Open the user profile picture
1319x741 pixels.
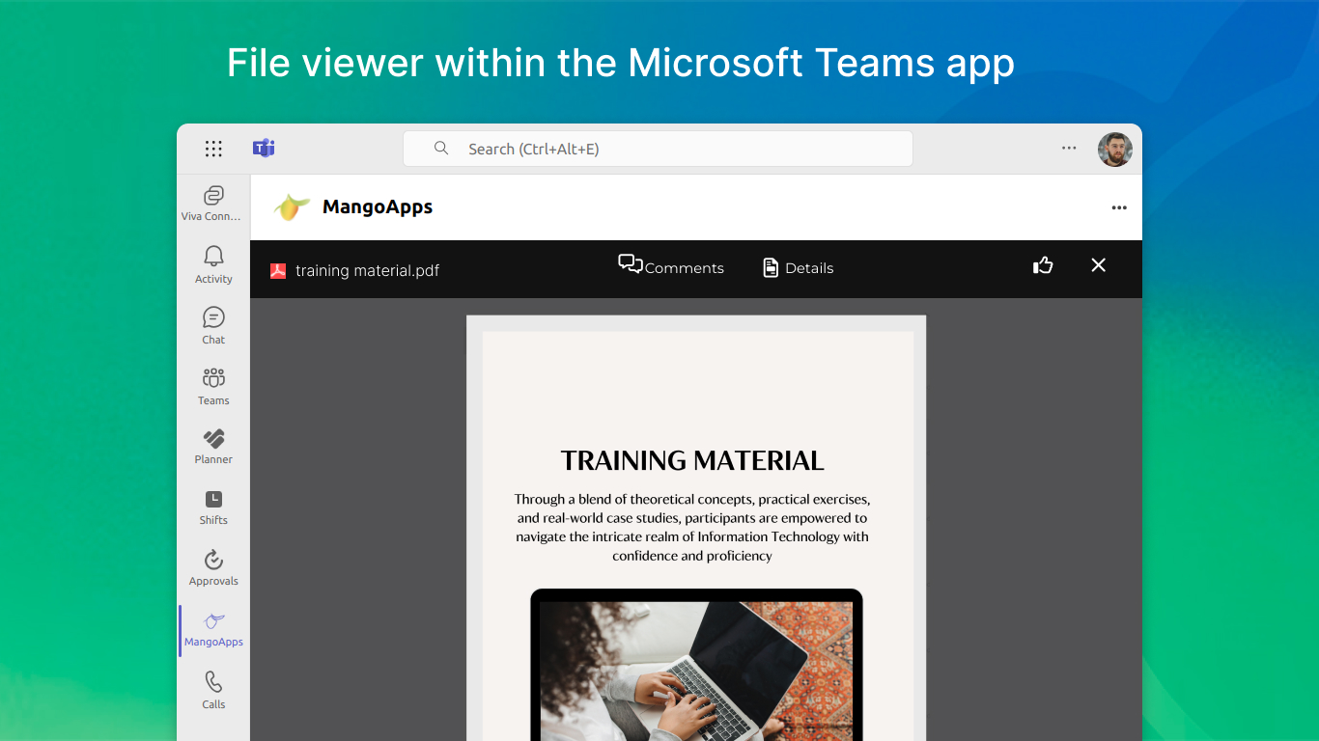click(x=1115, y=150)
